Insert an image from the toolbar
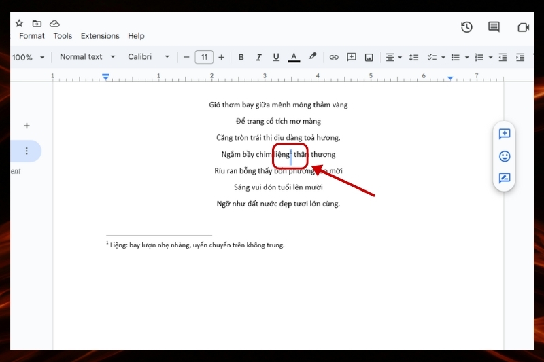The height and width of the screenshot is (362, 544). [369, 58]
